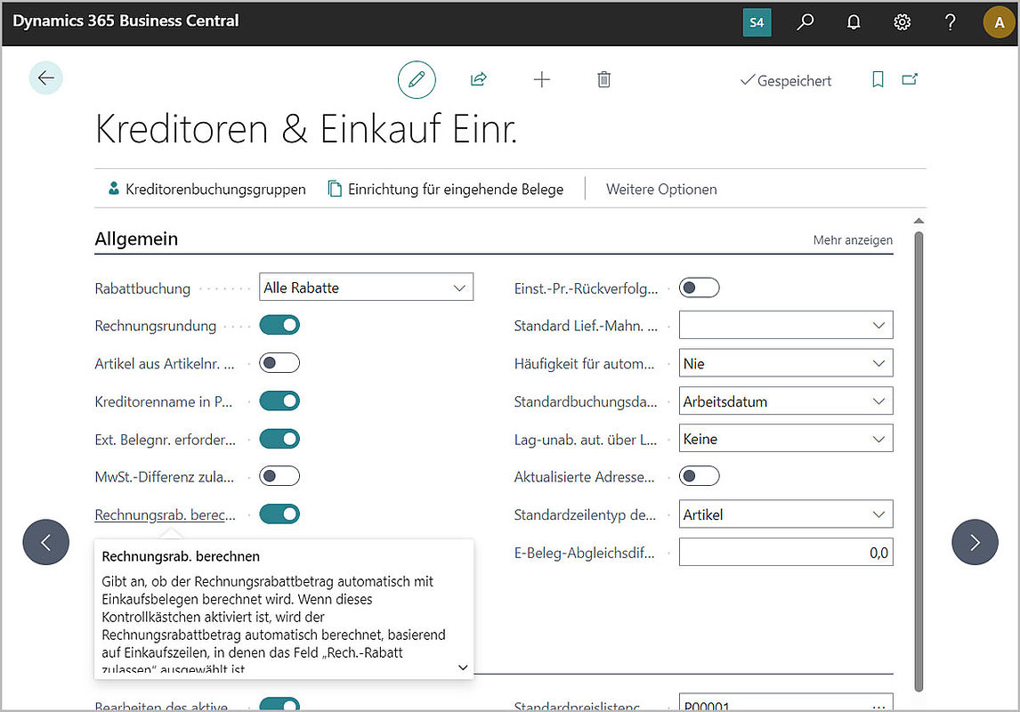Click the Rabattbuchung label
The width and height of the screenshot is (1020, 712).
142,288
